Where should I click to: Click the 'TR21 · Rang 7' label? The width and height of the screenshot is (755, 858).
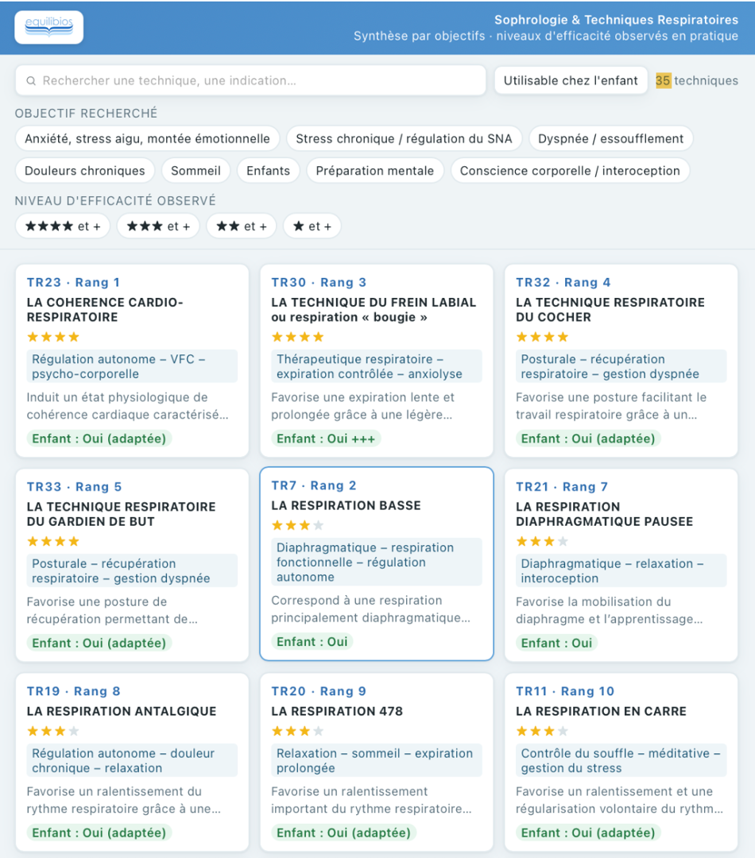tap(562, 487)
